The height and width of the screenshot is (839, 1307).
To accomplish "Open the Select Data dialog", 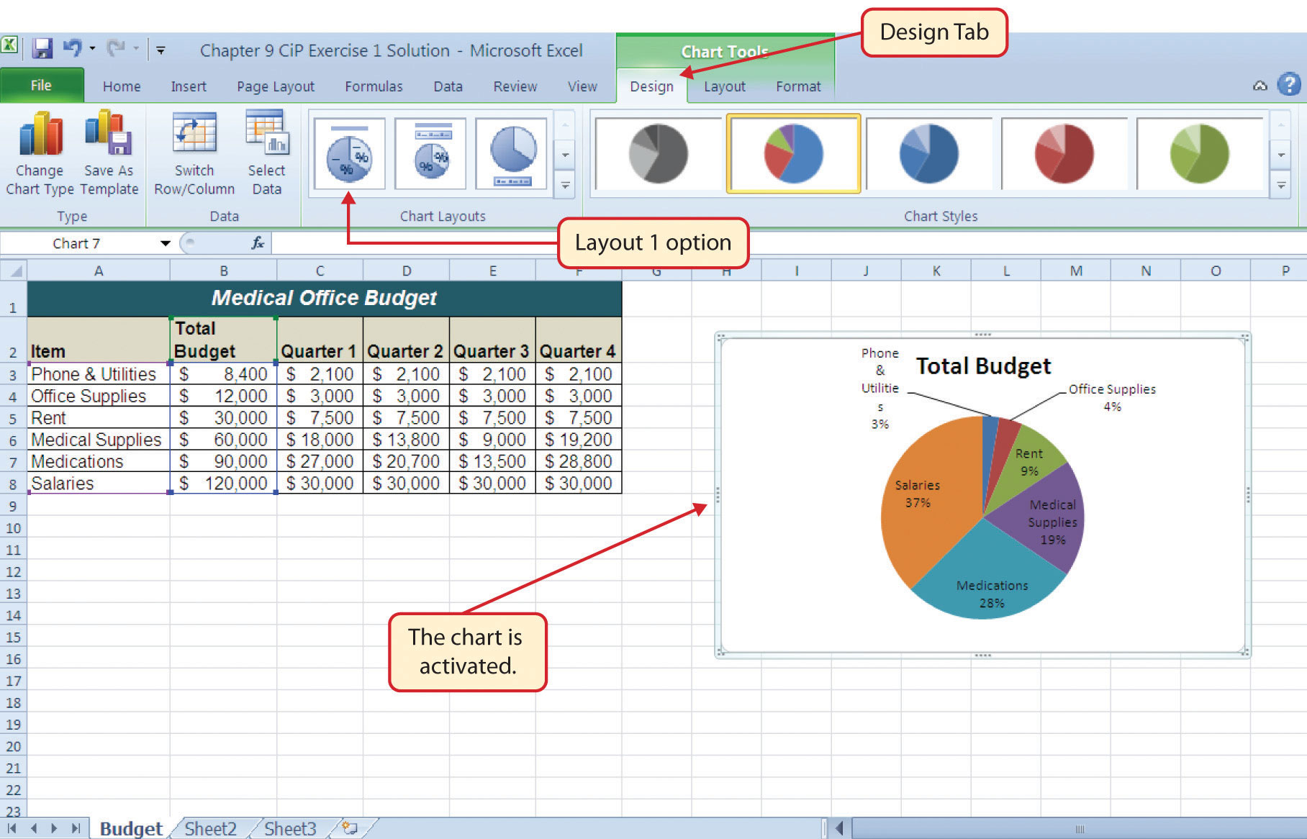I will pos(266,153).
